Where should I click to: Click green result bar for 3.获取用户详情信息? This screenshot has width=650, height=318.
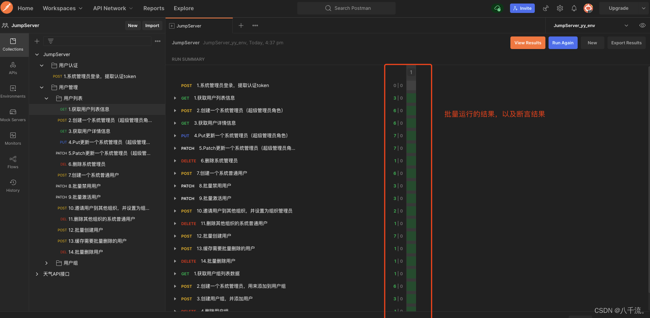click(x=411, y=123)
